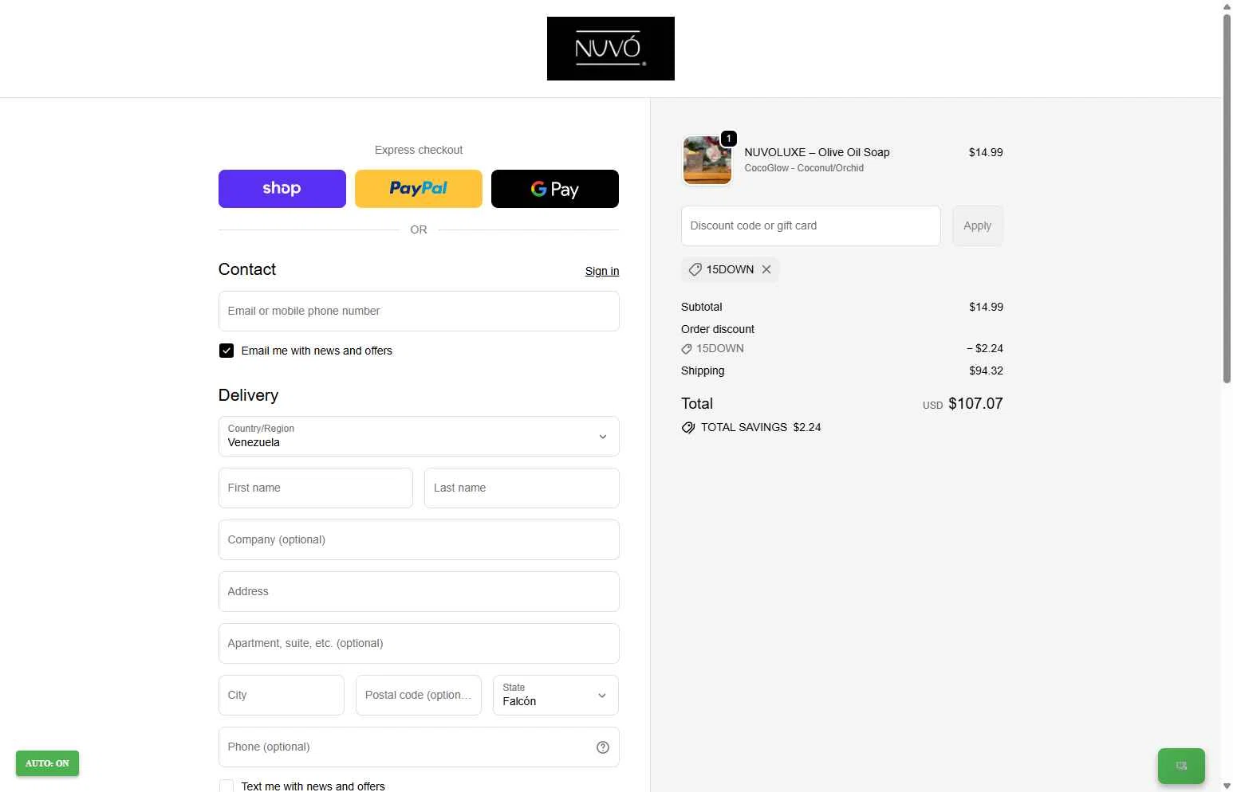The width and height of the screenshot is (1233, 792).
Task: Open the Sign in link
Action: pyautogui.click(x=602, y=271)
